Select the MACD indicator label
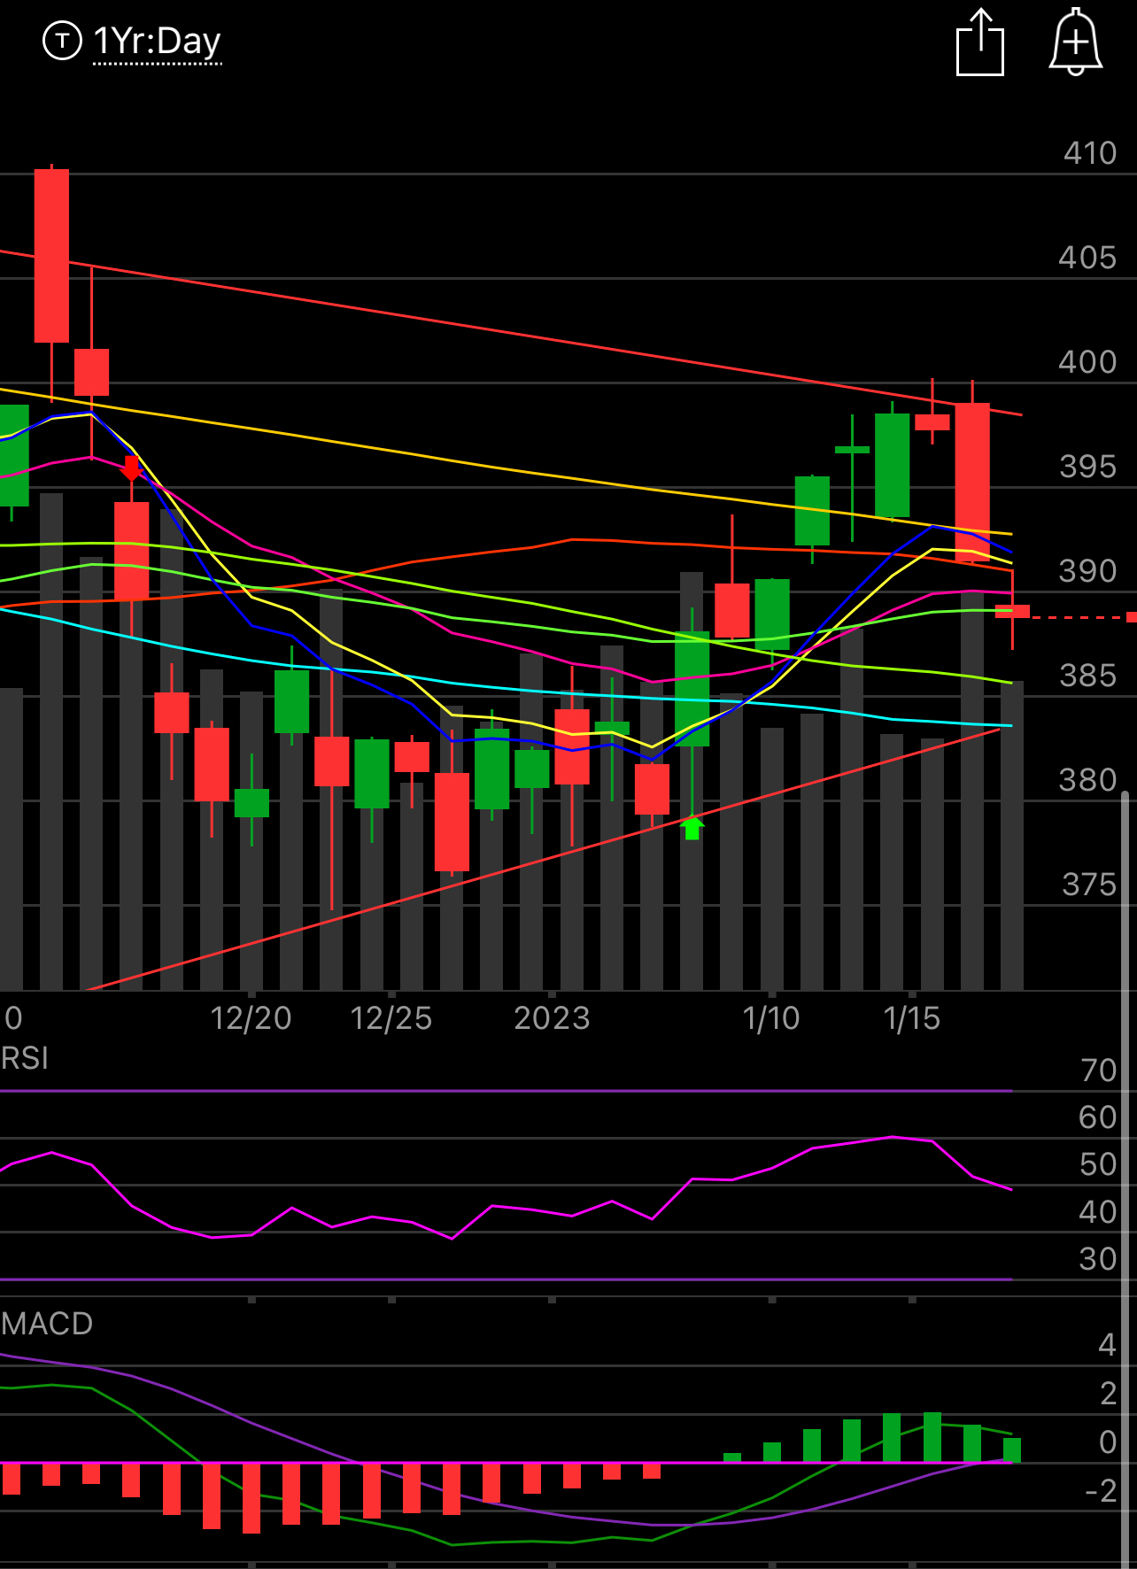 (x=47, y=1324)
